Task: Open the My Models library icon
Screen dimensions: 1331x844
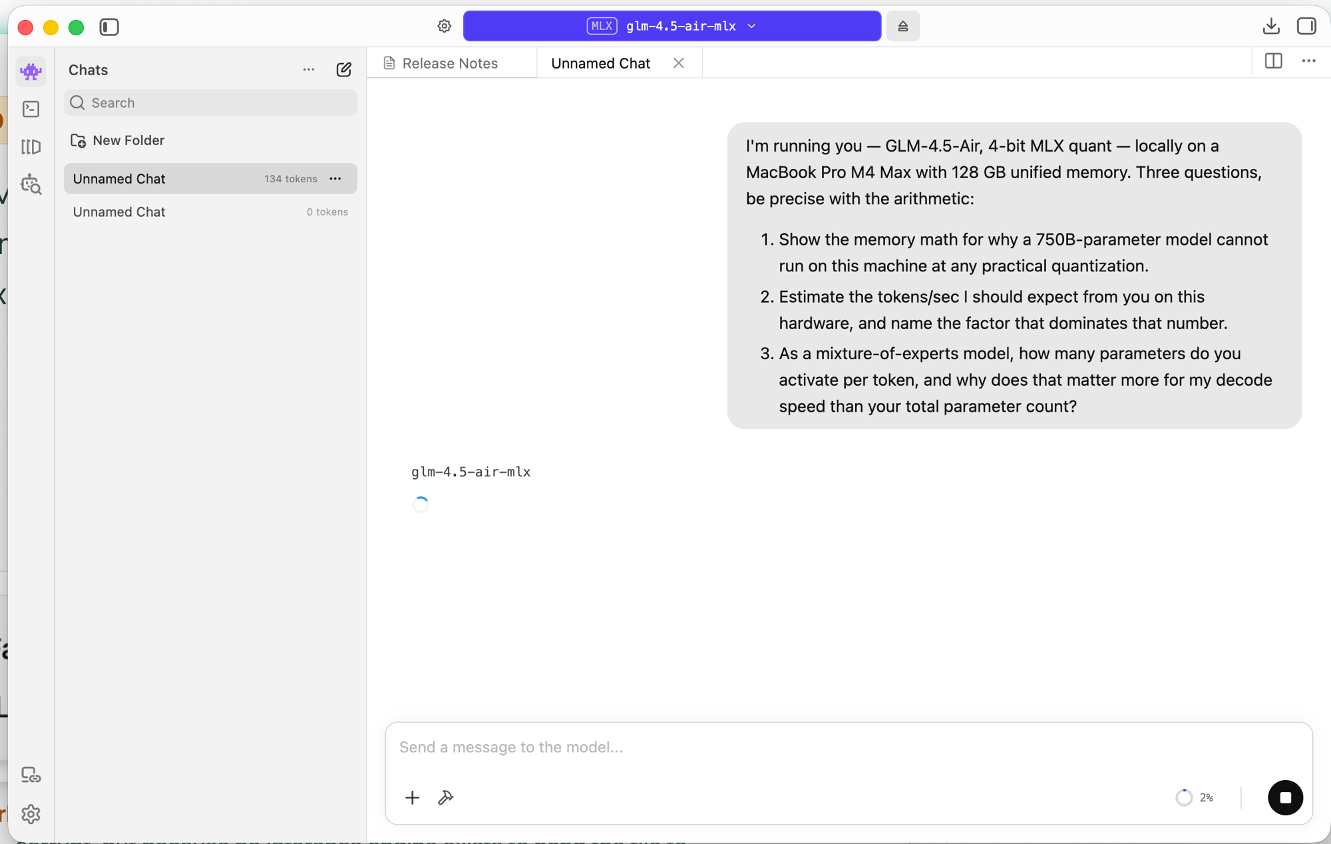Action: [x=31, y=146]
